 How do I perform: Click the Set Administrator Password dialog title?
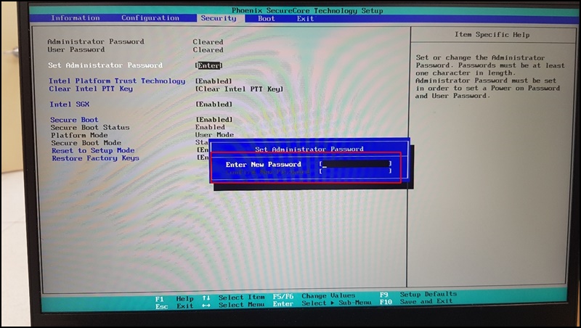coord(309,149)
